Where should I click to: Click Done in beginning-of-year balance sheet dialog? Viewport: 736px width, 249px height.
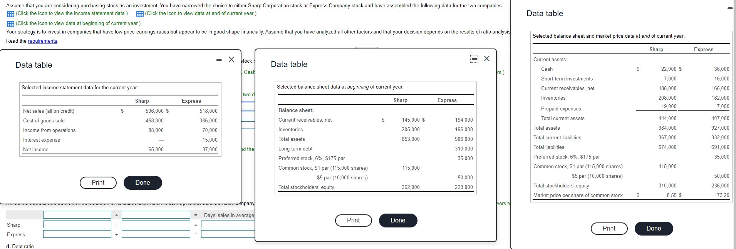398,221
